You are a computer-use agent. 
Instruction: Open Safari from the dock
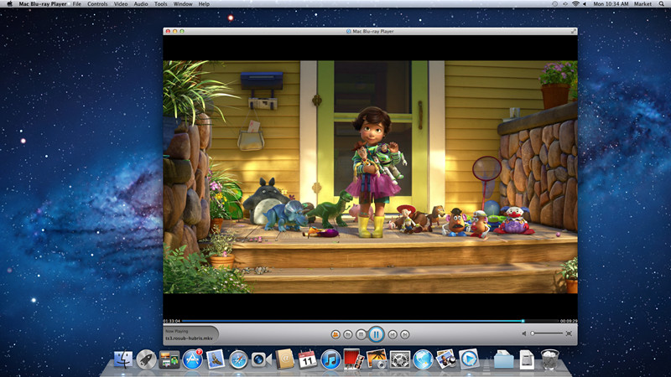[238, 359]
